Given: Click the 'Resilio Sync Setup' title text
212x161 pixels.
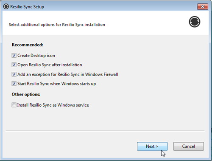Looking at the screenshot, I should click(x=27, y=7).
